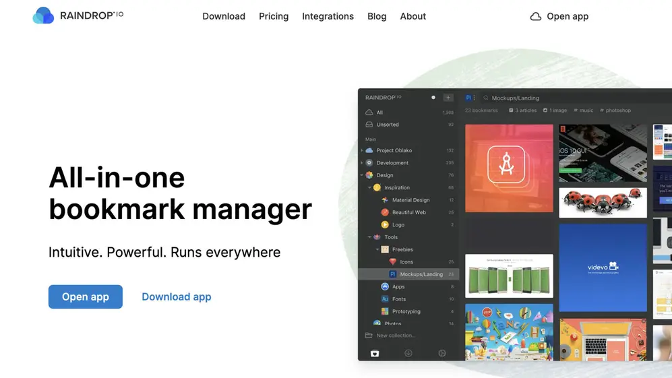
Task: Click the download arrow icon in bottom bar
Action: 408,353
